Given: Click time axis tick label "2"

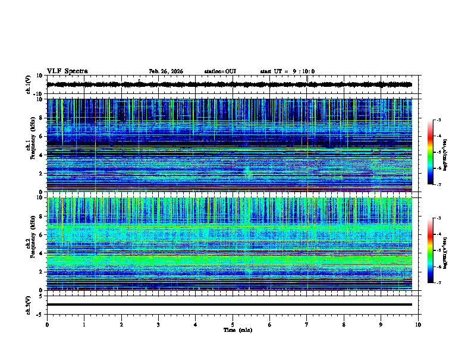Looking at the screenshot, I should click(121, 325).
